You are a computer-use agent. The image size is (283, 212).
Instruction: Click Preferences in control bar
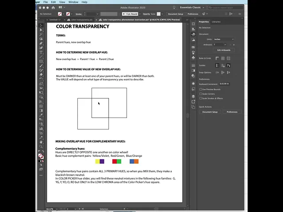(x=193, y=14)
